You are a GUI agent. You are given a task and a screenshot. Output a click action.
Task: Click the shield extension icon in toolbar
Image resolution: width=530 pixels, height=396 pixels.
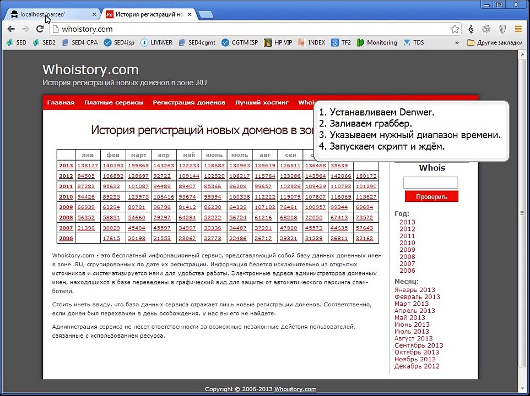pos(502,29)
